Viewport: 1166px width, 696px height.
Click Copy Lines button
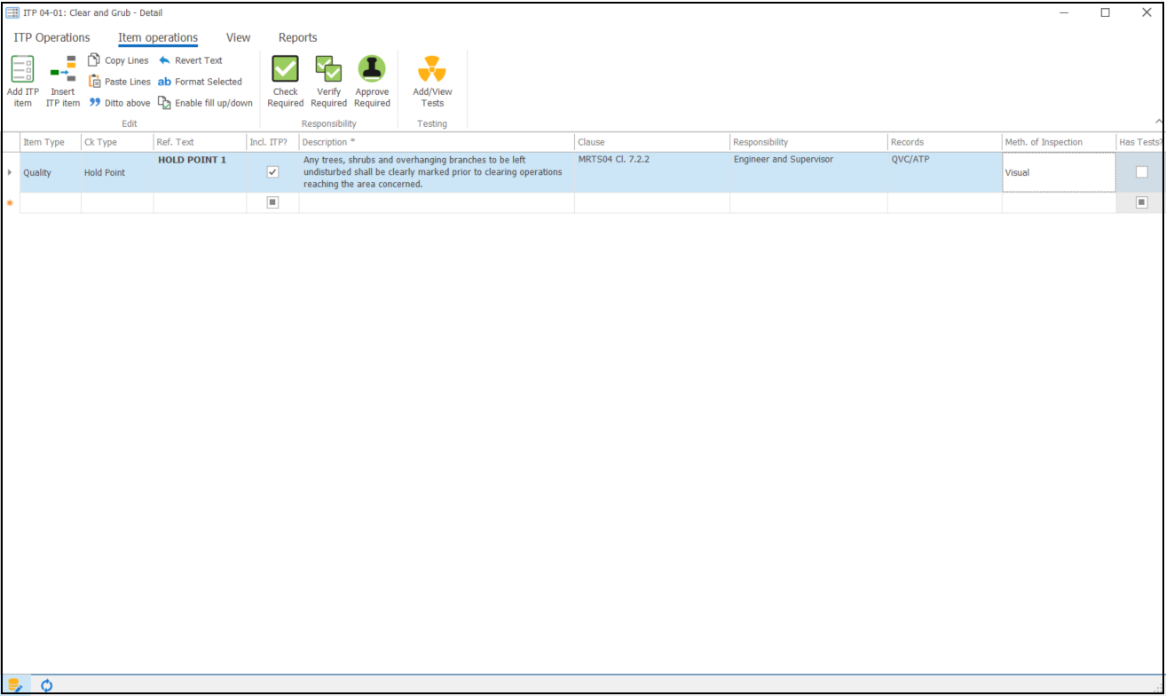click(119, 60)
